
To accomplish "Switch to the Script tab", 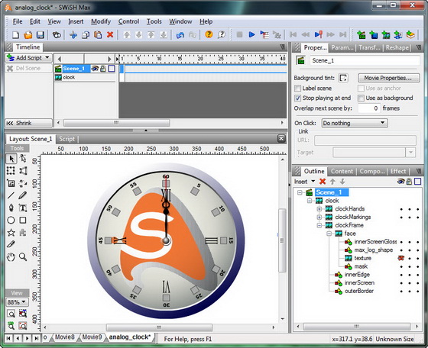I will pyautogui.click(x=67, y=139).
